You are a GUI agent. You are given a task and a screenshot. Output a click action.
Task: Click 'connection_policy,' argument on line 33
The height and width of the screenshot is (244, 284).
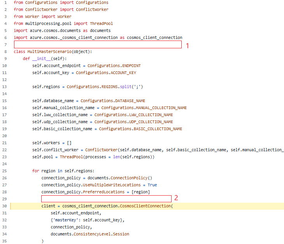pyautogui.click(x=71, y=227)
